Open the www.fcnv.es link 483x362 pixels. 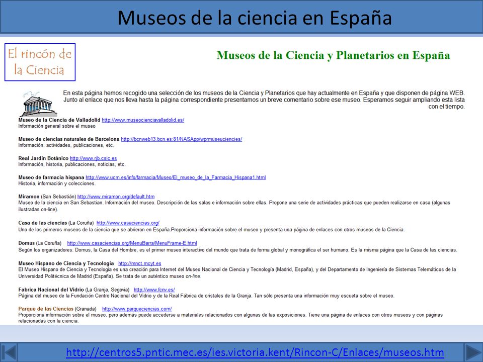[x=154, y=290]
